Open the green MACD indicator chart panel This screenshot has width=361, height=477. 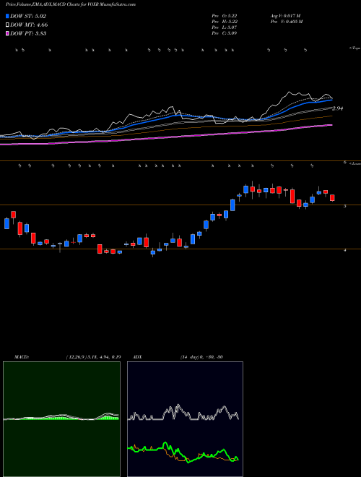(x=61, y=419)
